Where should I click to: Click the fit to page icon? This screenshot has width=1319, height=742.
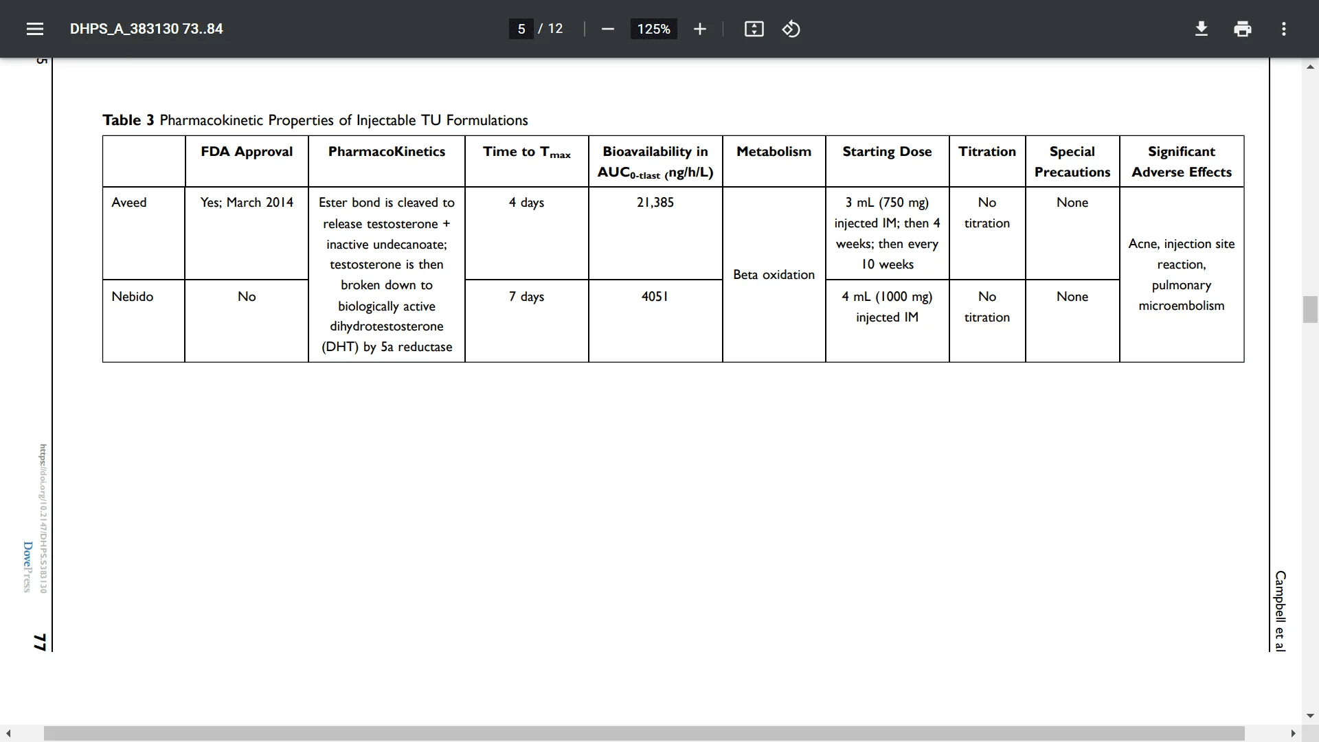[754, 29]
